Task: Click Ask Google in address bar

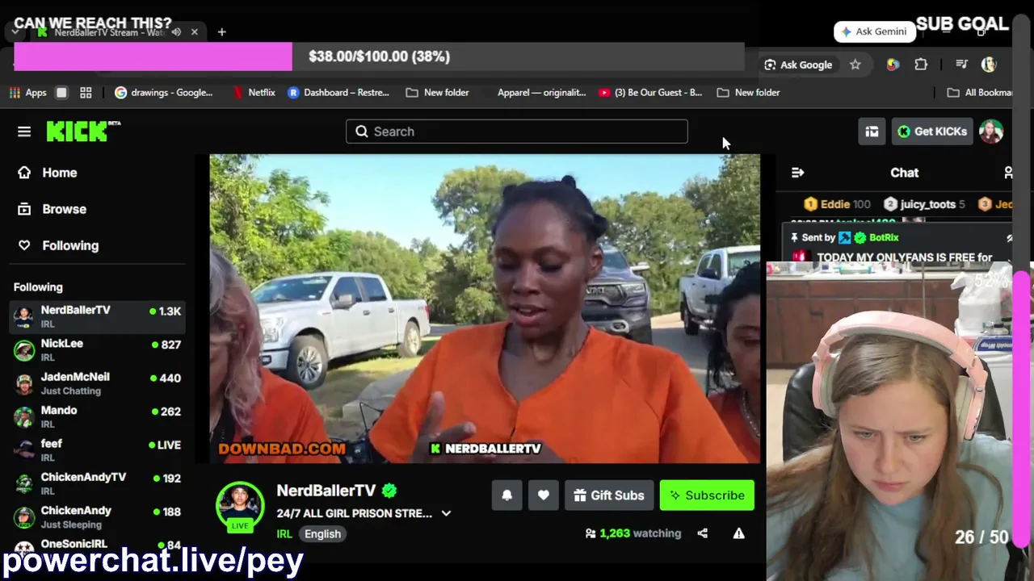Action: (x=798, y=65)
